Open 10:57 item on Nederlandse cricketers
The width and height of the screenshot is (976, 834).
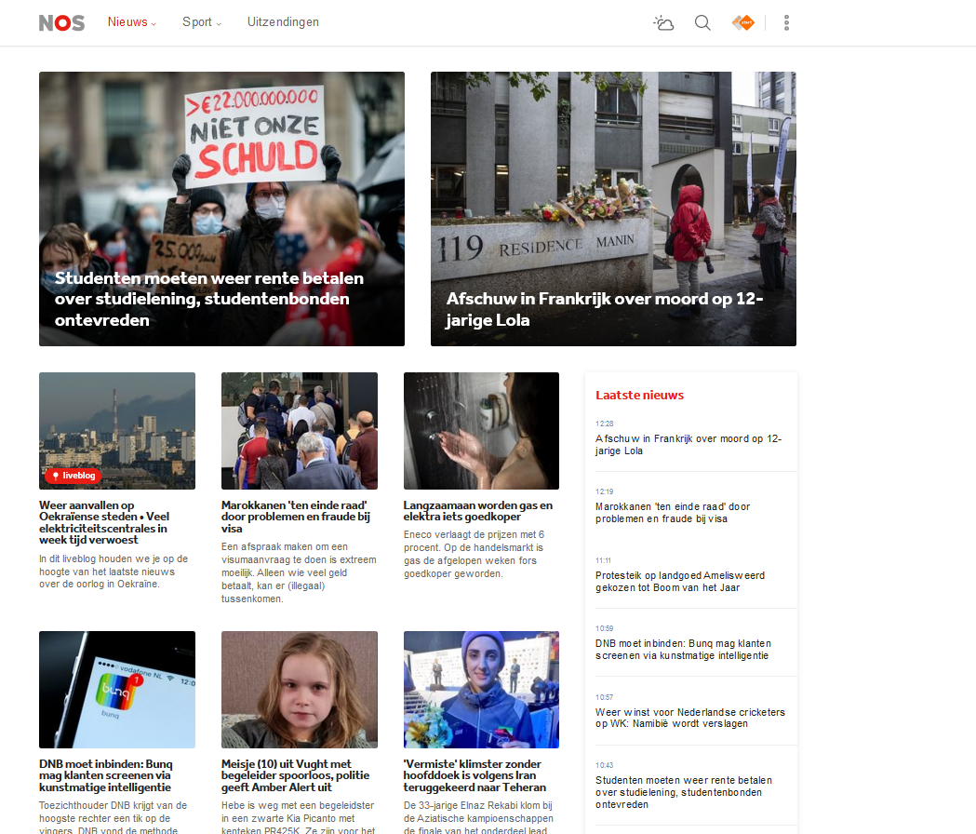(x=690, y=718)
